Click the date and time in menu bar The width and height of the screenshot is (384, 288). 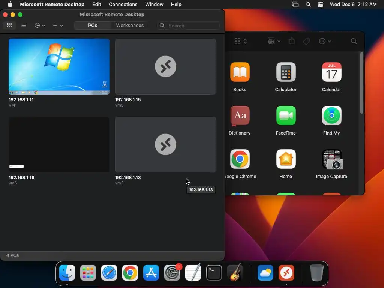click(353, 4)
